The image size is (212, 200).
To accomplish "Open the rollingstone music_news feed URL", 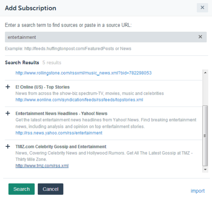I will (83, 73).
